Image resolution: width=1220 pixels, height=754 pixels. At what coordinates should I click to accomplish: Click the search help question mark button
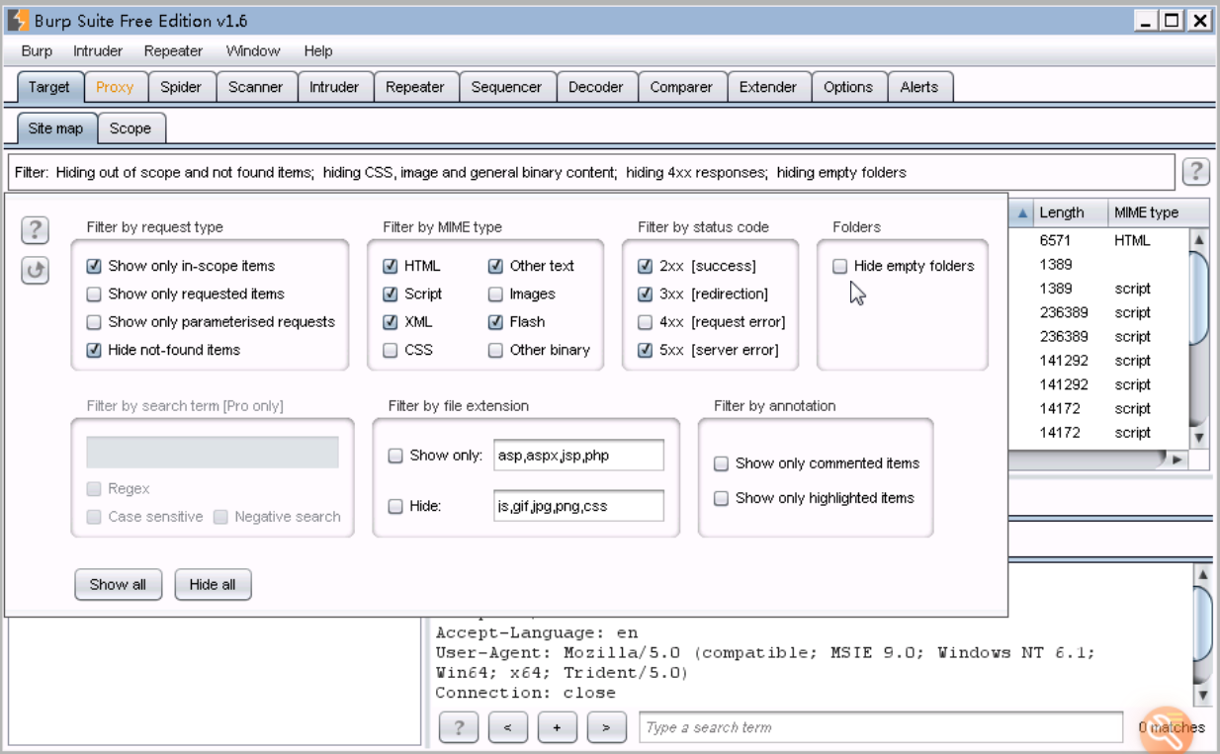[459, 727]
